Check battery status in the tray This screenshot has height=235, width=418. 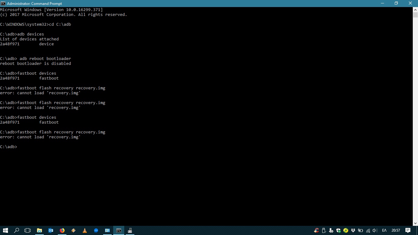point(360,230)
